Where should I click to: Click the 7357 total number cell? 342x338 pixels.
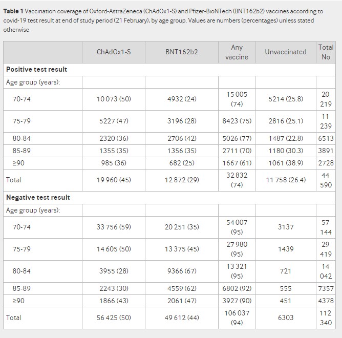(326, 288)
